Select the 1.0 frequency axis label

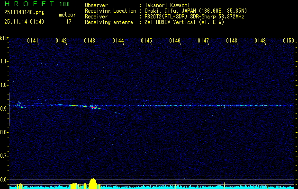coord(4,85)
